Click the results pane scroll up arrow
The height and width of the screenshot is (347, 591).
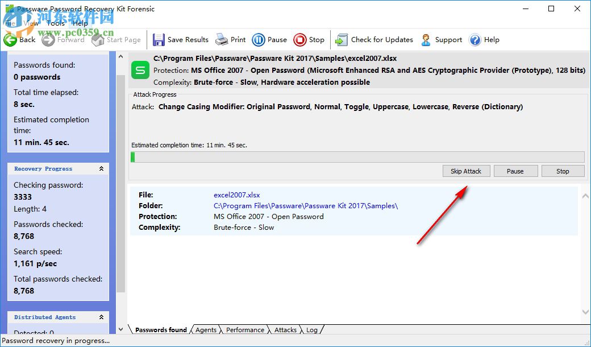coord(585,196)
